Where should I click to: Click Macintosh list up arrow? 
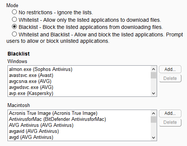(153, 113)
